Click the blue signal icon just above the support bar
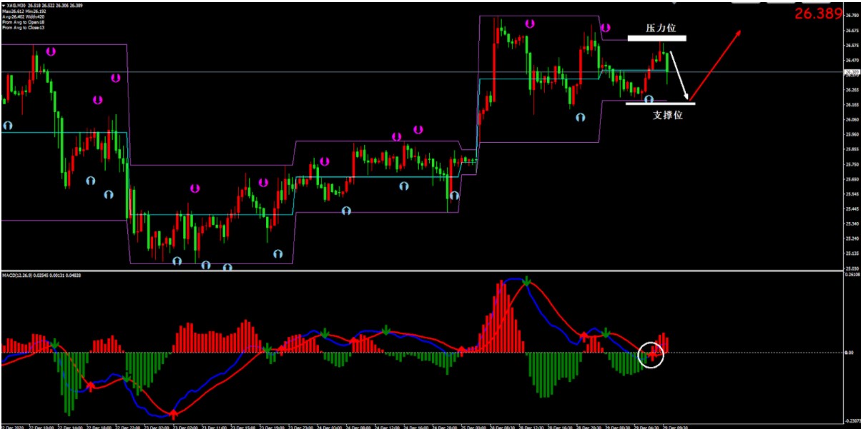 coord(649,99)
